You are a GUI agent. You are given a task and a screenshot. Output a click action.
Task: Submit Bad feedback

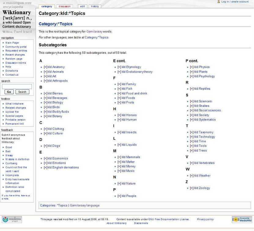coord(8,151)
